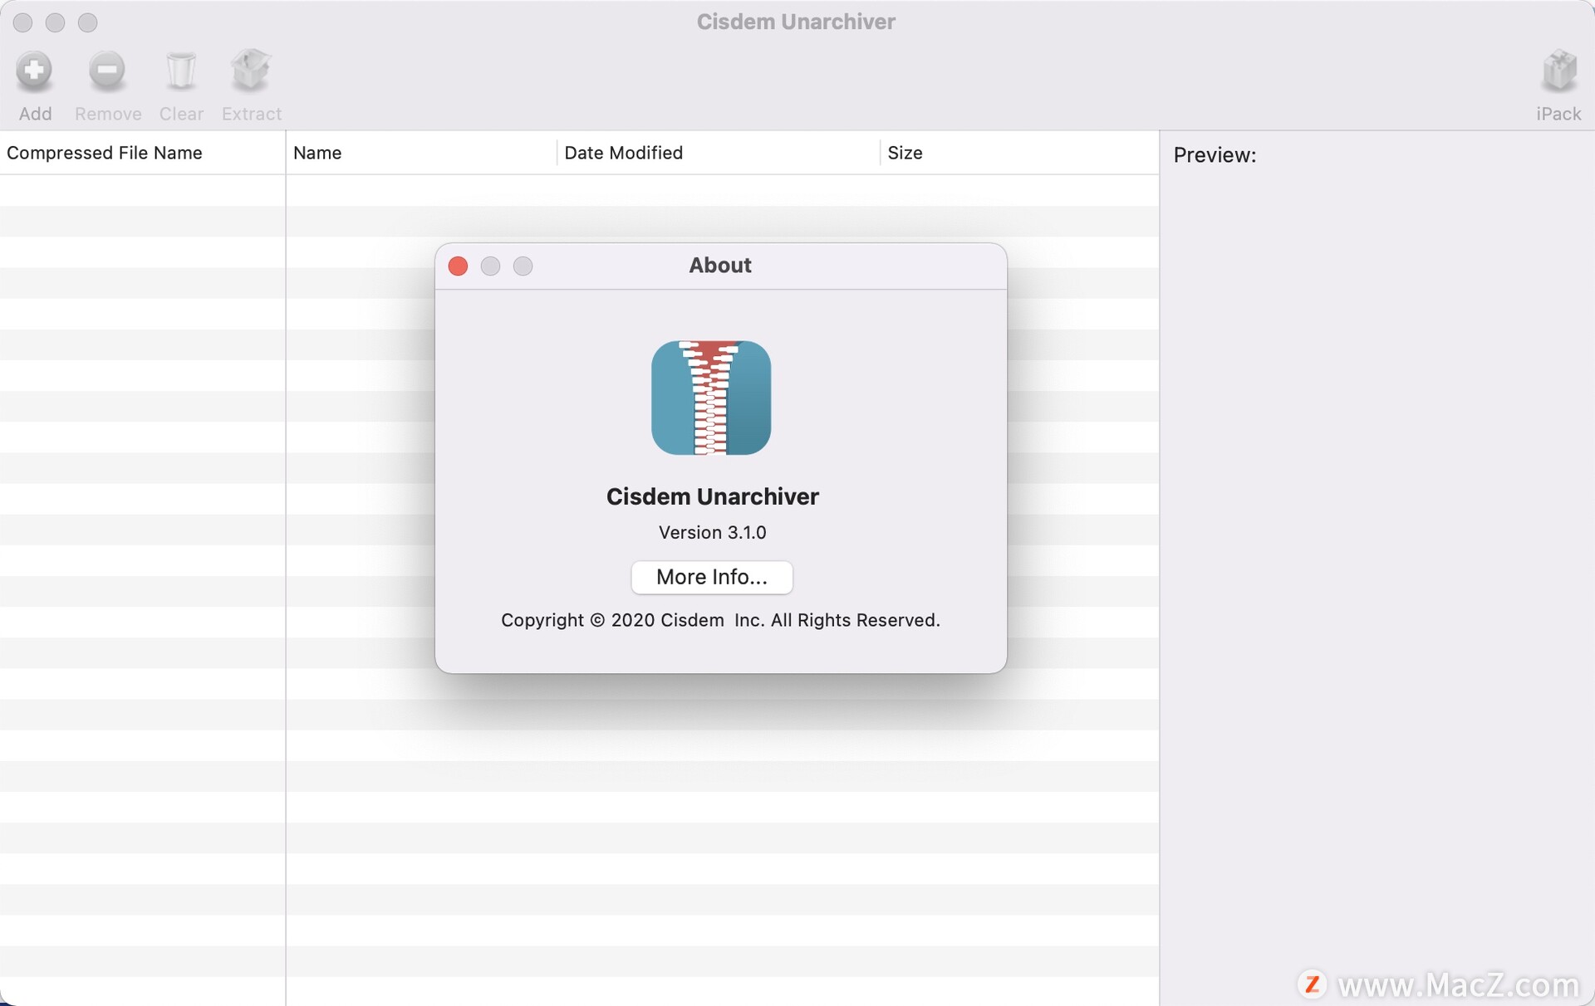Image resolution: width=1595 pixels, height=1006 pixels.
Task: Click the green zoom button on About
Action: click(x=522, y=266)
